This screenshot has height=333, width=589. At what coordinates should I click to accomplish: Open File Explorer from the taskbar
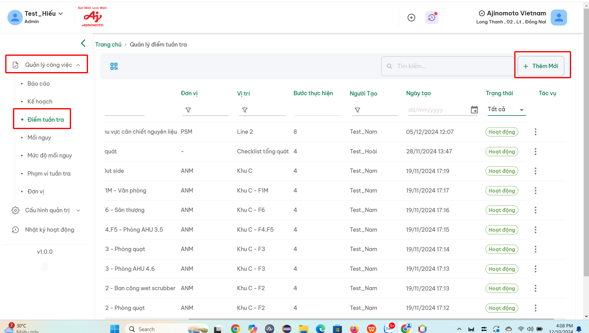point(303,329)
